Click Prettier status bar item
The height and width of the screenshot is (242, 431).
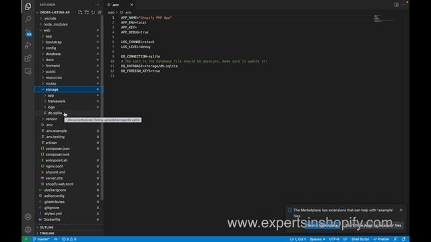pos(381,239)
